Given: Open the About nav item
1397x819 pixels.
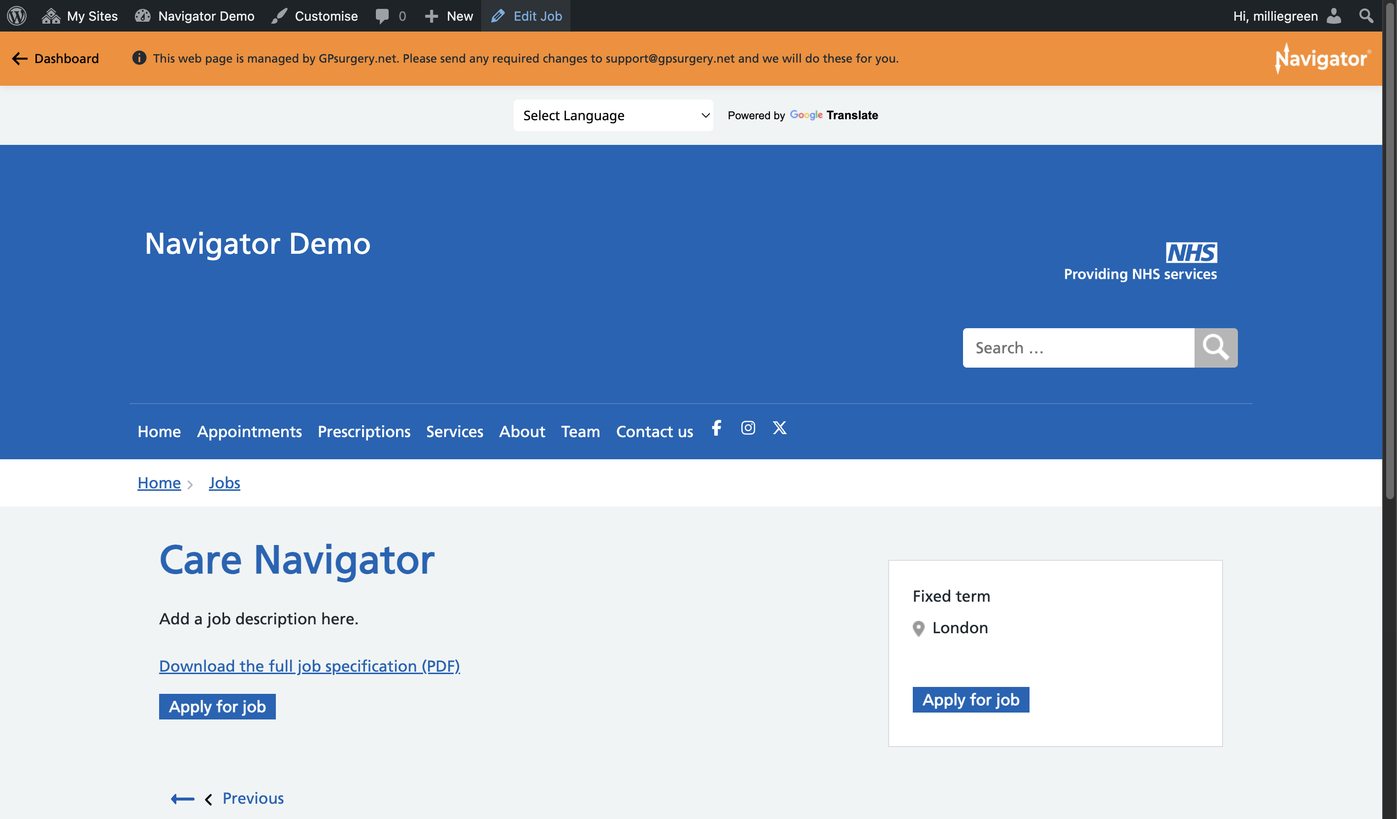Looking at the screenshot, I should (x=522, y=431).
